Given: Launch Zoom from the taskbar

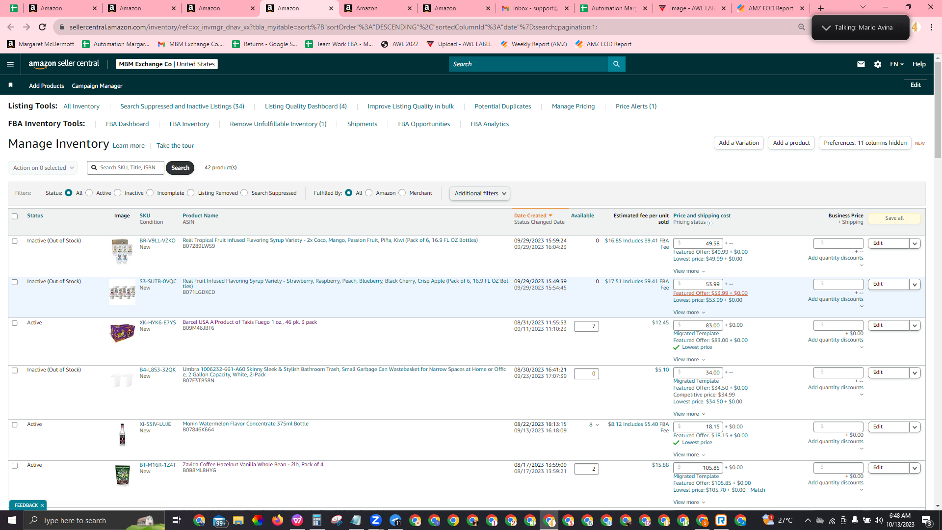Looking at the screenshot, I should tap(376, 520).
